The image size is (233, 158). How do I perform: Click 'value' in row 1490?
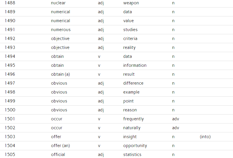128,21
